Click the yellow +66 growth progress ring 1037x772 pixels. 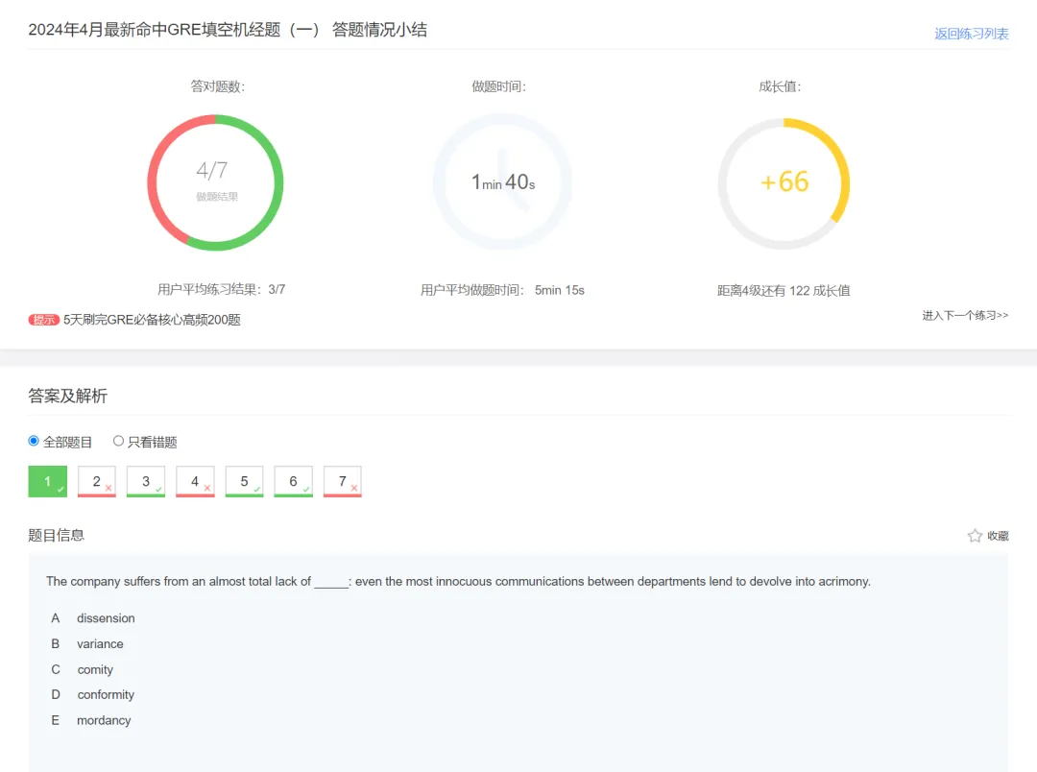pos(784,181)
